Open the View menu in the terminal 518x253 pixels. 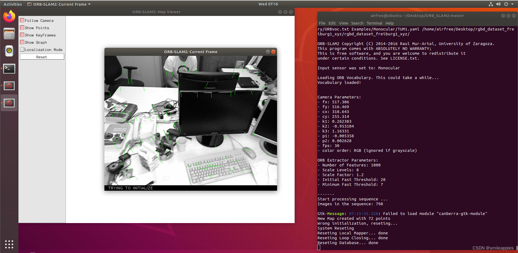(343, 23)
